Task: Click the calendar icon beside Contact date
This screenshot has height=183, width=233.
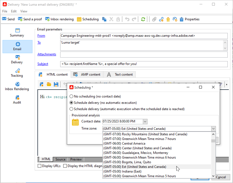Action: click(75, 122)
